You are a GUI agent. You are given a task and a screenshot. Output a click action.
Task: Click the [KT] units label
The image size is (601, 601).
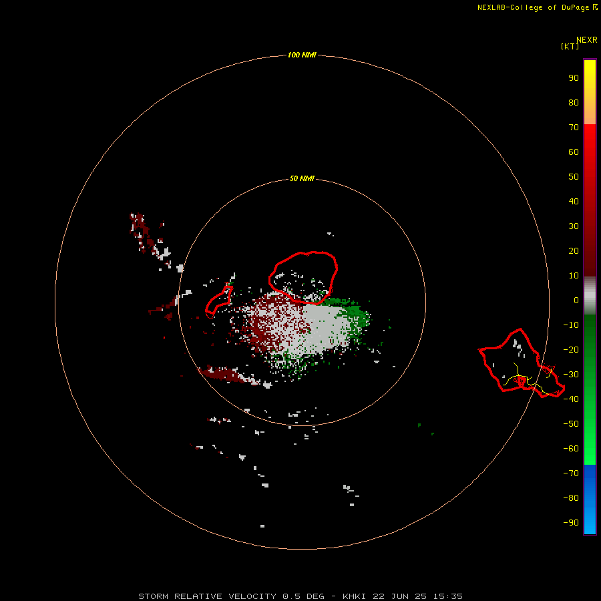(x=570, y=46)
